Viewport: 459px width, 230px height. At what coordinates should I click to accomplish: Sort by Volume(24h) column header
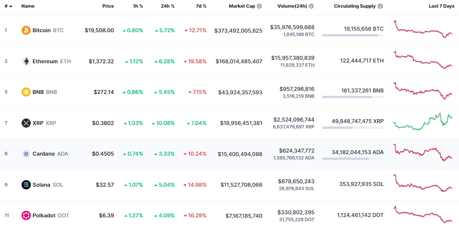(x=292, y=6)
